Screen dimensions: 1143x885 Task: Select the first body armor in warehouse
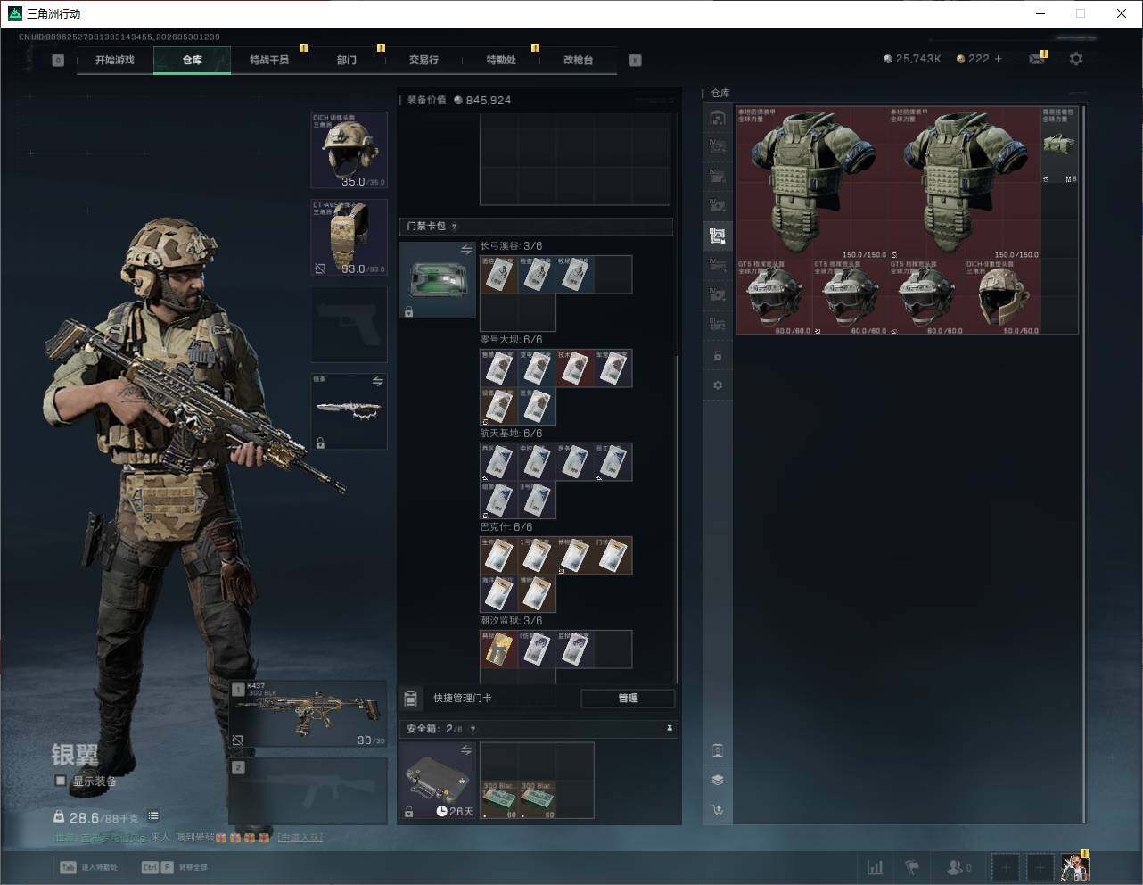[x=812, y=183]
